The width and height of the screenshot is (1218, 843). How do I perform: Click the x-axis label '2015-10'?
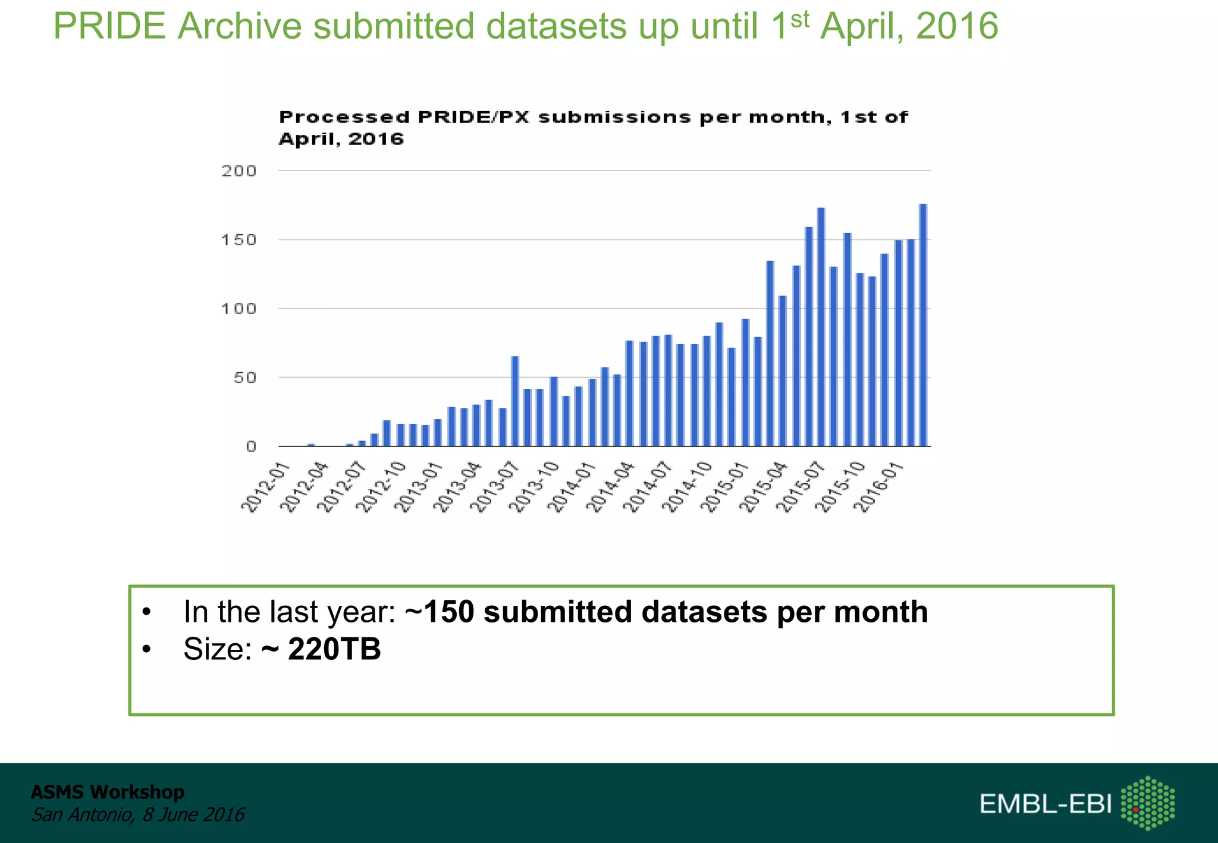pos(840,486)
